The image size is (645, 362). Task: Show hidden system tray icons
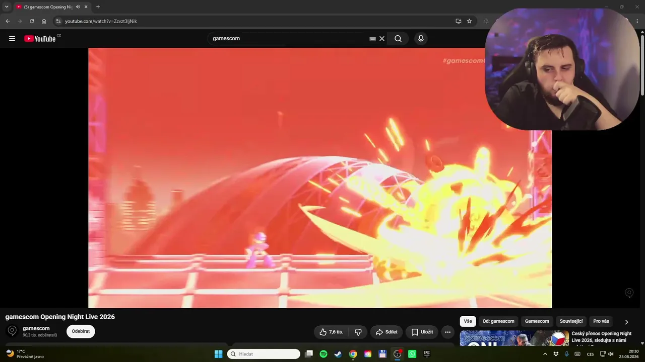point(545,354)
